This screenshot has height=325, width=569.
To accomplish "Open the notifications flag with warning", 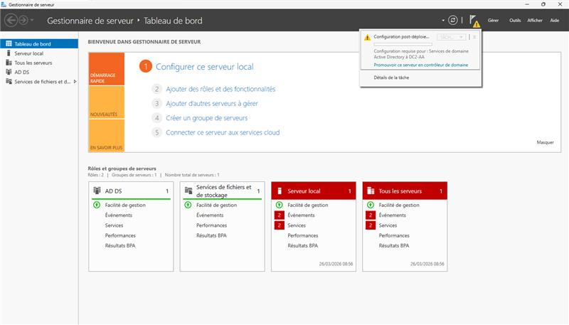I will [x=474, y=21].
